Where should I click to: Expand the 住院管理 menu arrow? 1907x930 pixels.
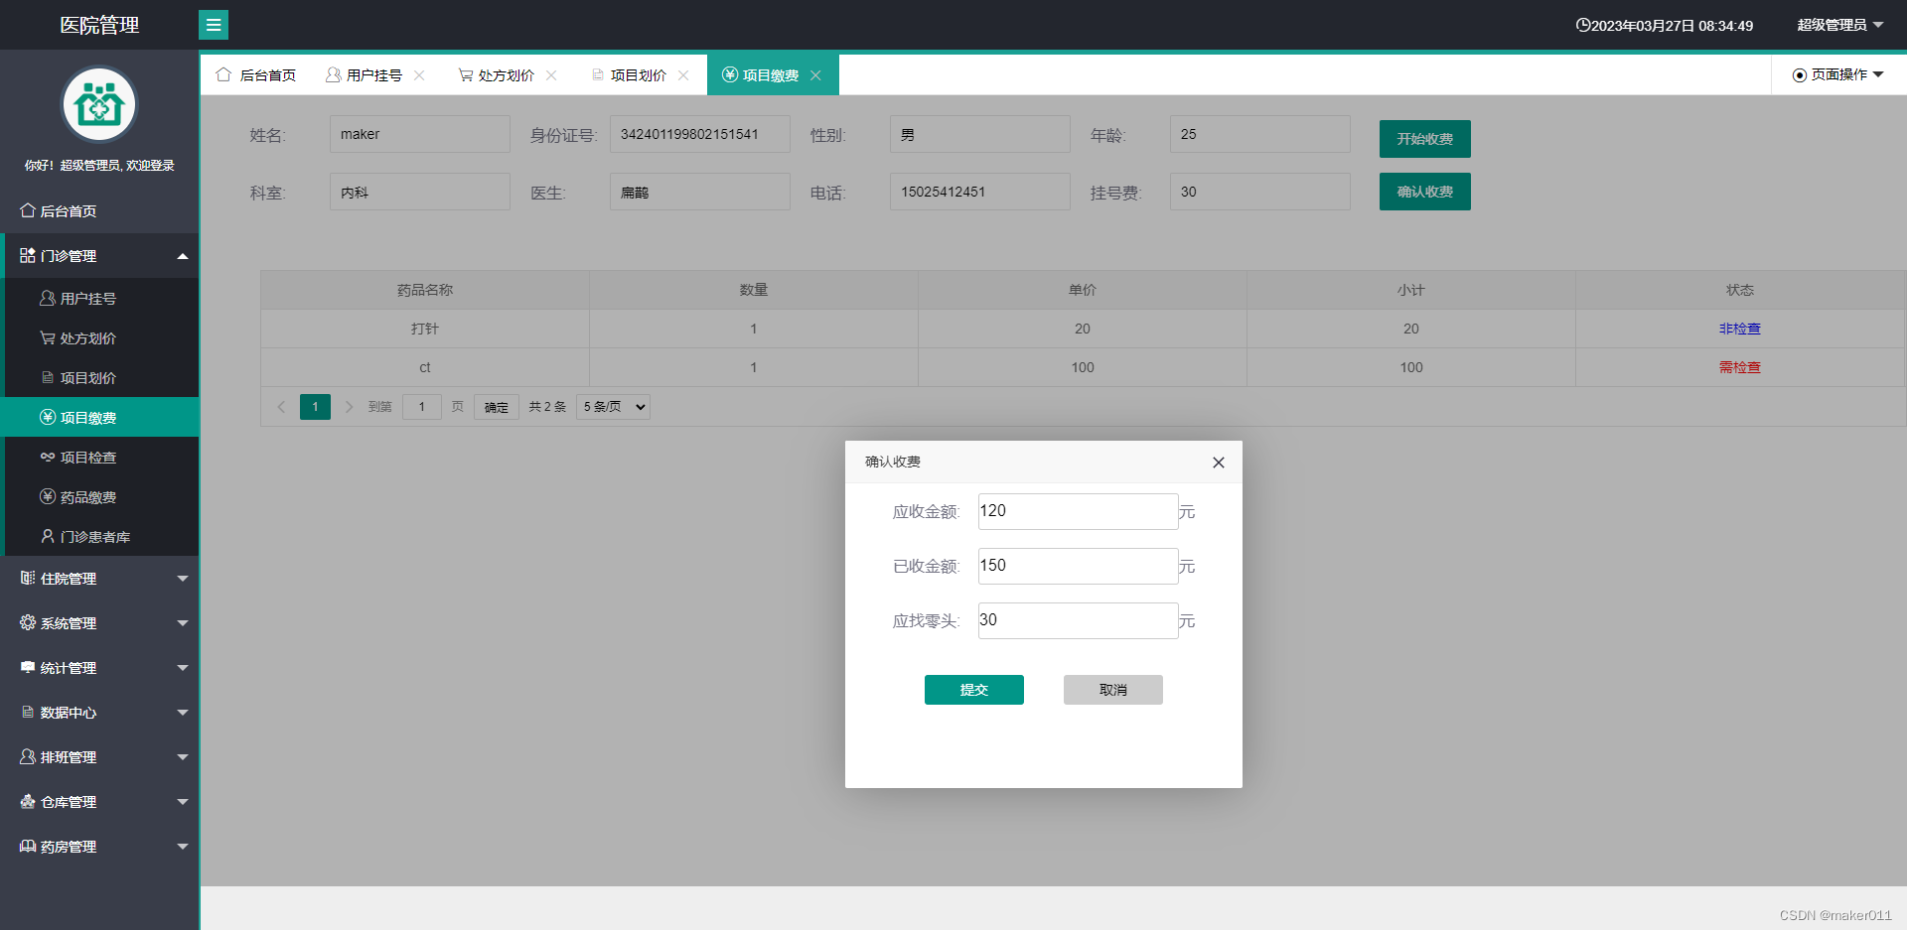click(x=183, y=579)
